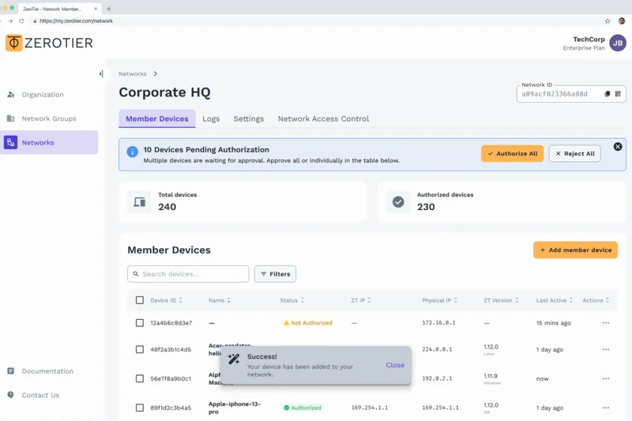Close the Success notification
This screenshot has height=421, width=632.
click(x=395, y=365)
